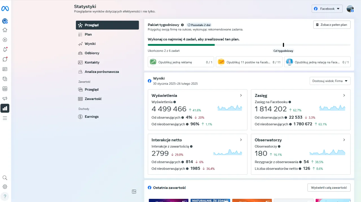Open the Facebook account dropdown
The image size is (361, 202).
point(327,8)
